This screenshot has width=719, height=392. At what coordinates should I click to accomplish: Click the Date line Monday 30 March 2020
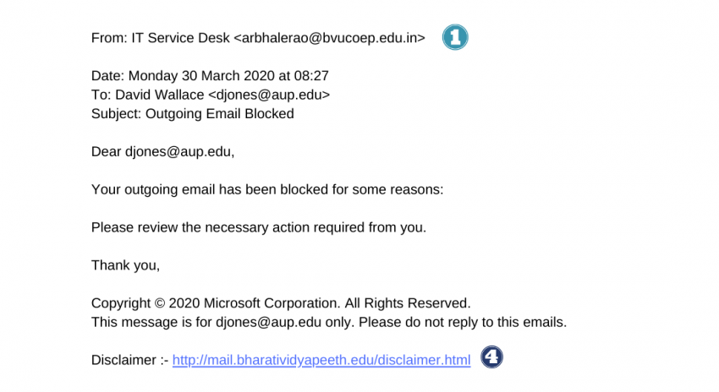210,75
